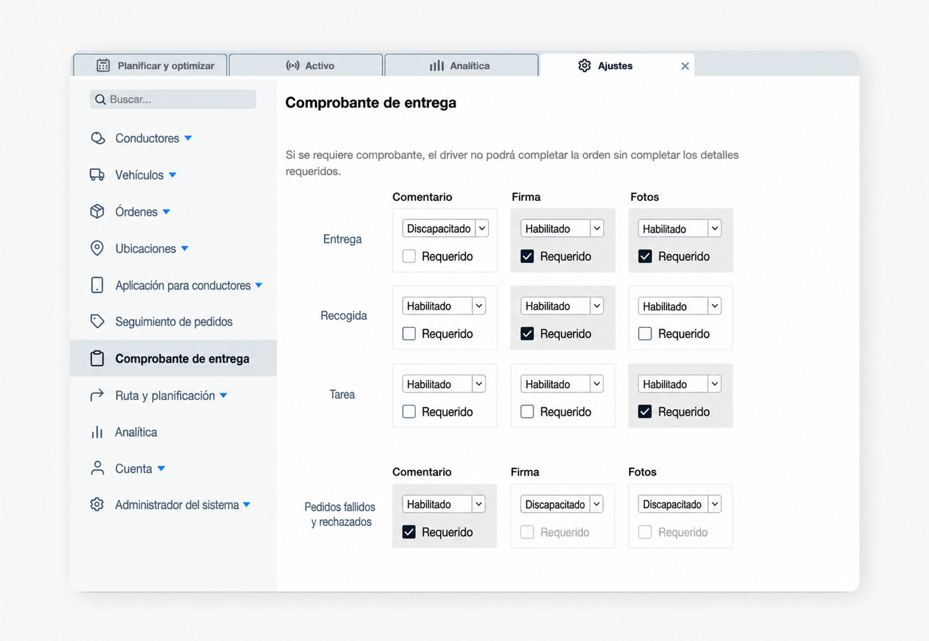This screenshot has height=641, width=929.
Task: Open Tarea Firma Habilitado dropdown
Action: click(x=562, y=384)
